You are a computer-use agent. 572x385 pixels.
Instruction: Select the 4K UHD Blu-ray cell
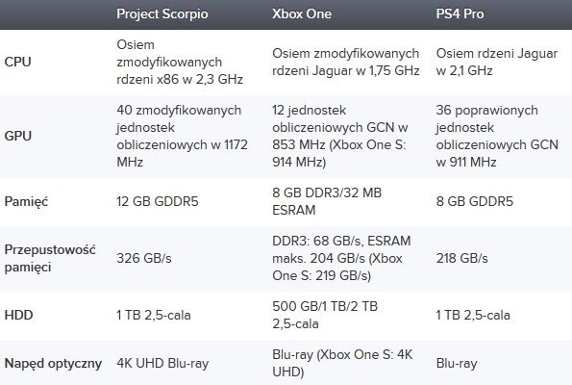click(x=162, y=364)
